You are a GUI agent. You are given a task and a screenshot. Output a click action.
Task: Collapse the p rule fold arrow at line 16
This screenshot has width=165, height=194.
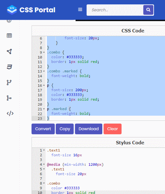click(44, 85)
